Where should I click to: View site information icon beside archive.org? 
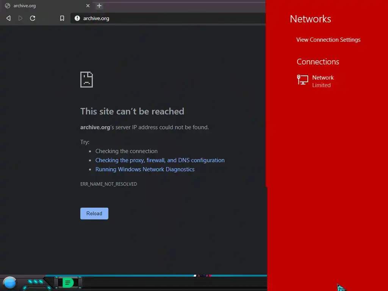click(77, 18)
